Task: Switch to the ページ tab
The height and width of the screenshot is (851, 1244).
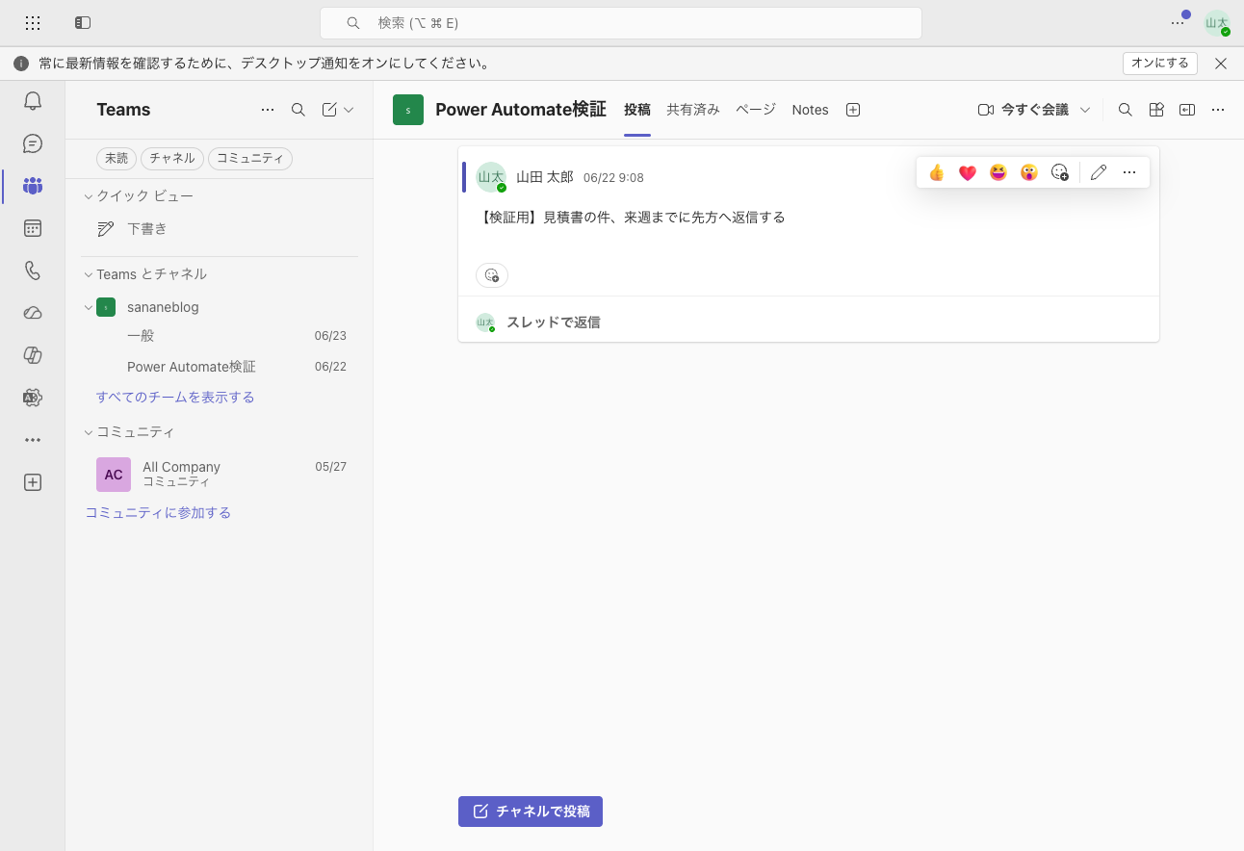Action: (756, 110)
